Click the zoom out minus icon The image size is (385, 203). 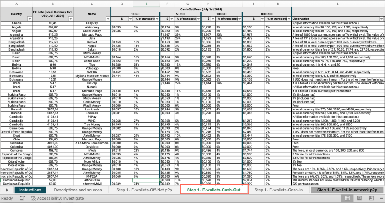click(382, 198)
